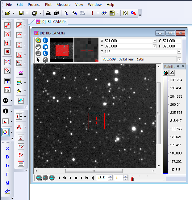Click the red exclamation mark icon
Viewport: 192px width, 200px height.
pos(92,13)
